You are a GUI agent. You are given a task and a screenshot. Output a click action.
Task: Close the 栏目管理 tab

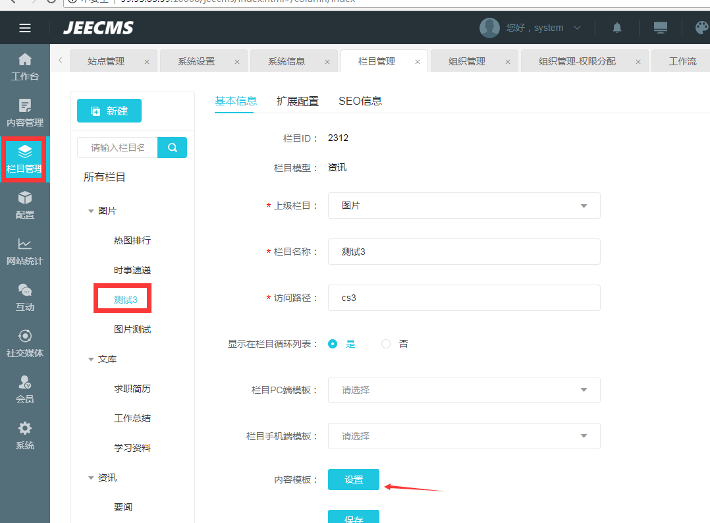pos(418,62)
